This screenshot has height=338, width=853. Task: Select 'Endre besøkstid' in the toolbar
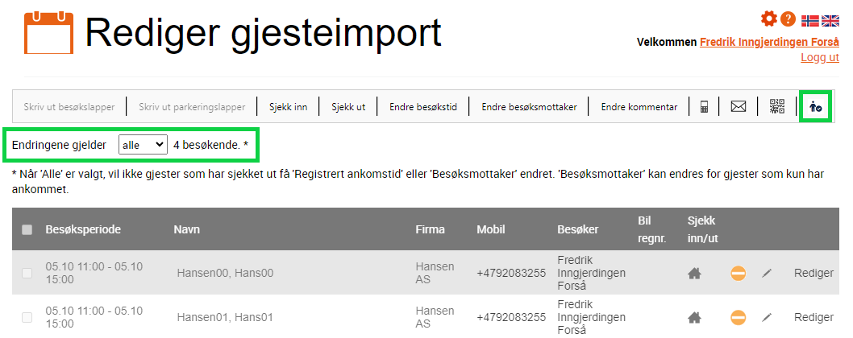[x=423, y=107]
